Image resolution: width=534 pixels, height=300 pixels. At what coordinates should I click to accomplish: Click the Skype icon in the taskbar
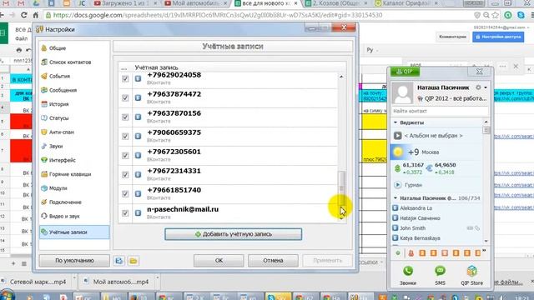(x=278, y=296)
